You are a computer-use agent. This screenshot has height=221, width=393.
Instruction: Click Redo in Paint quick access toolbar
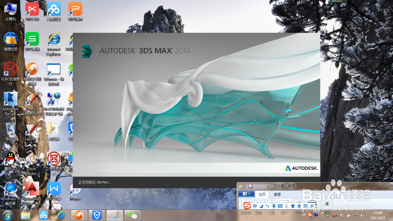tap(263, 186)
